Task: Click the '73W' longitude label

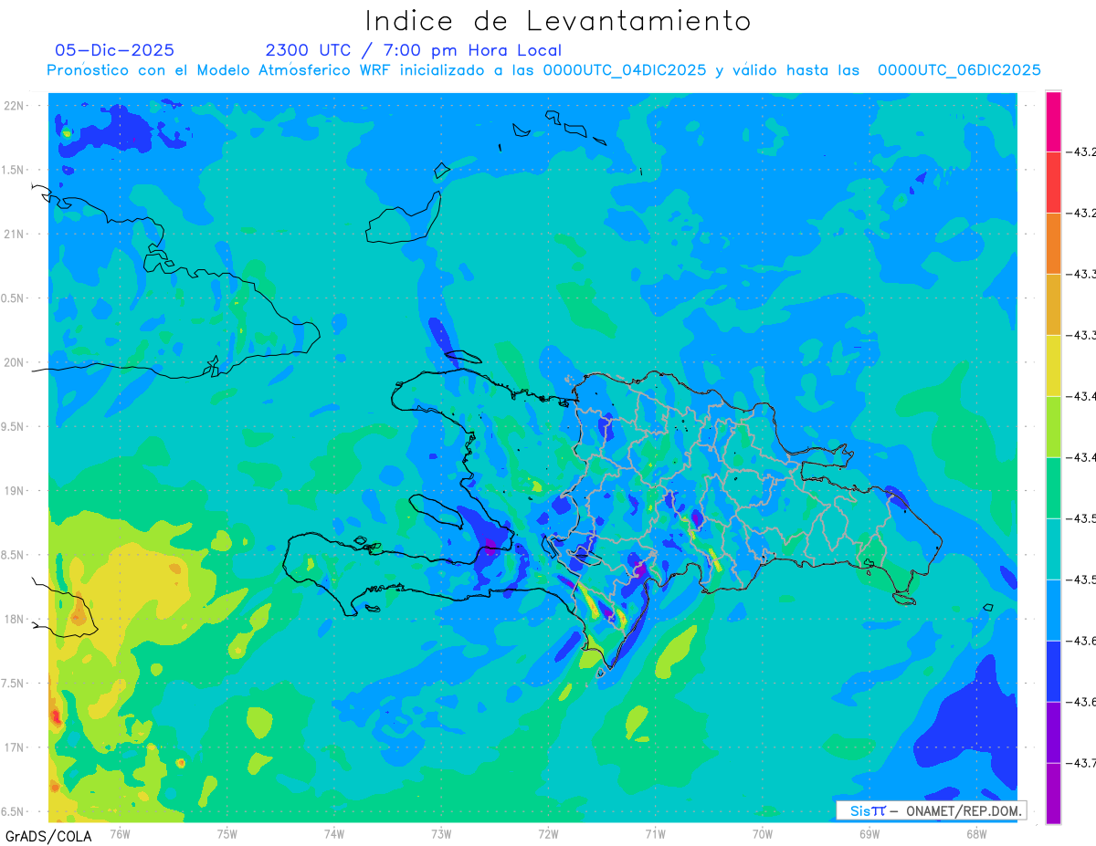Action: [x=441, y=833]
